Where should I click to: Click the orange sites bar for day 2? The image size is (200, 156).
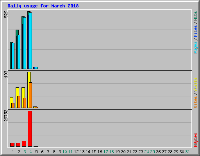pyautogui.click(x=19, y=102)
